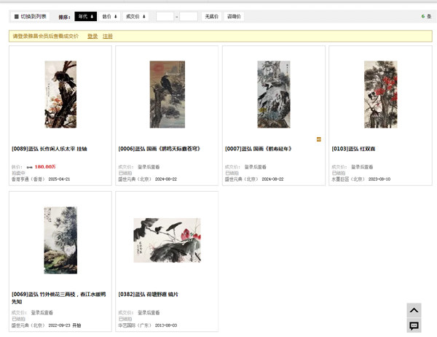Image resolution: width=437 pixels, height=337 pixels.
Task: Open title link [0103]蓝弘 红双喜
Action: (353, 149)
